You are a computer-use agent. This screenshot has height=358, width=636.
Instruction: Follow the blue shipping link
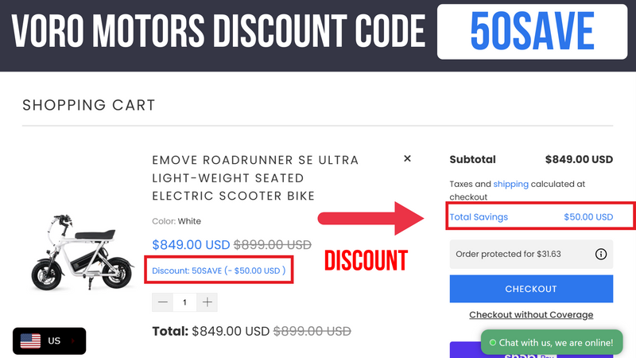[510, 184]
